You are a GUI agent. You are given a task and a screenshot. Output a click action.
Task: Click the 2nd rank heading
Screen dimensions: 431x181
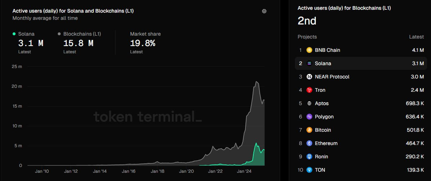pos(307,21)
